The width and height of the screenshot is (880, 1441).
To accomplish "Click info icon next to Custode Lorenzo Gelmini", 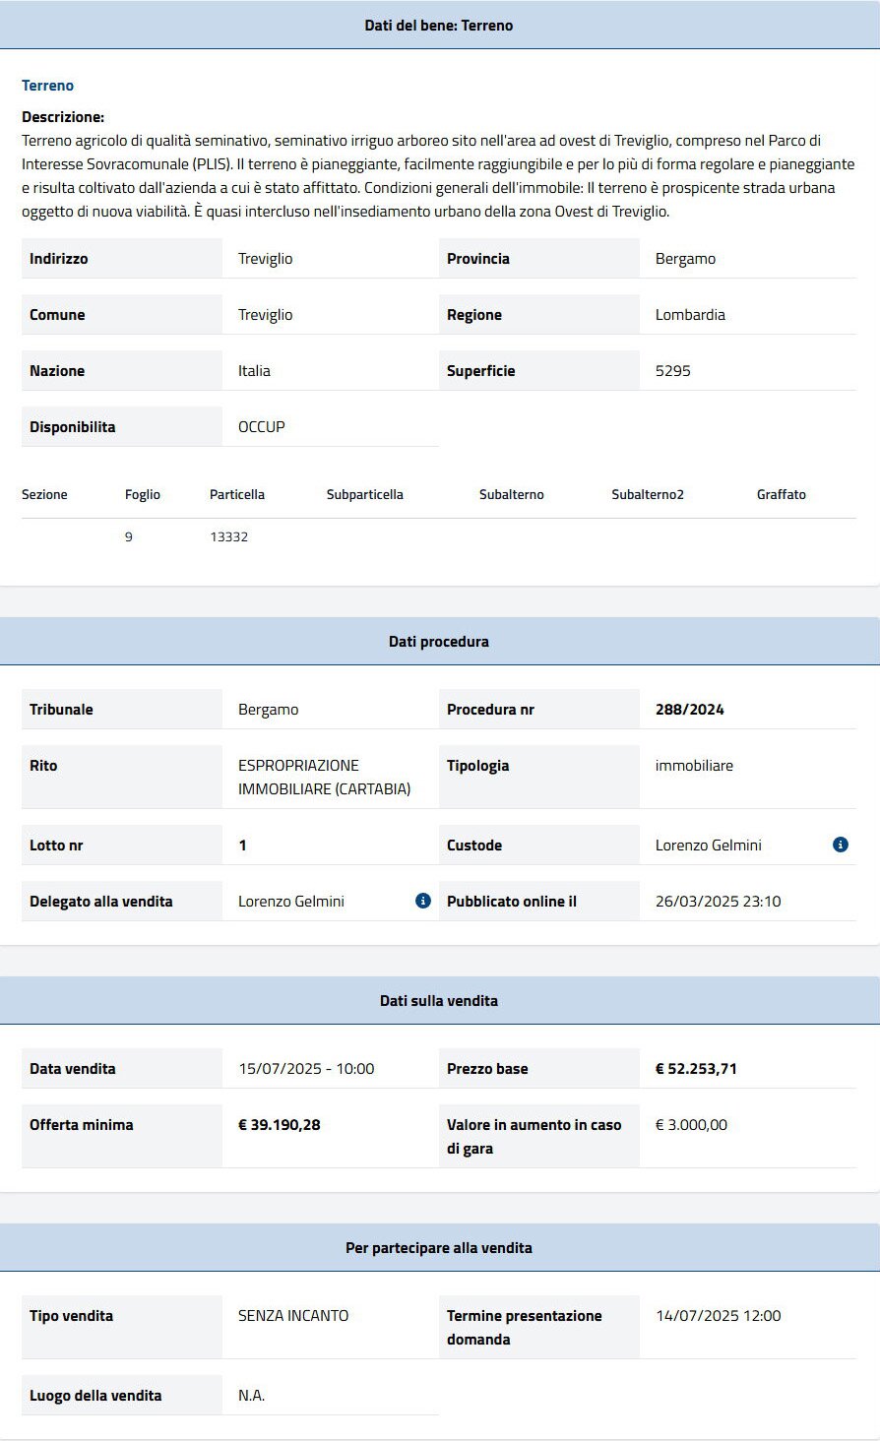I will click(841, 845).
